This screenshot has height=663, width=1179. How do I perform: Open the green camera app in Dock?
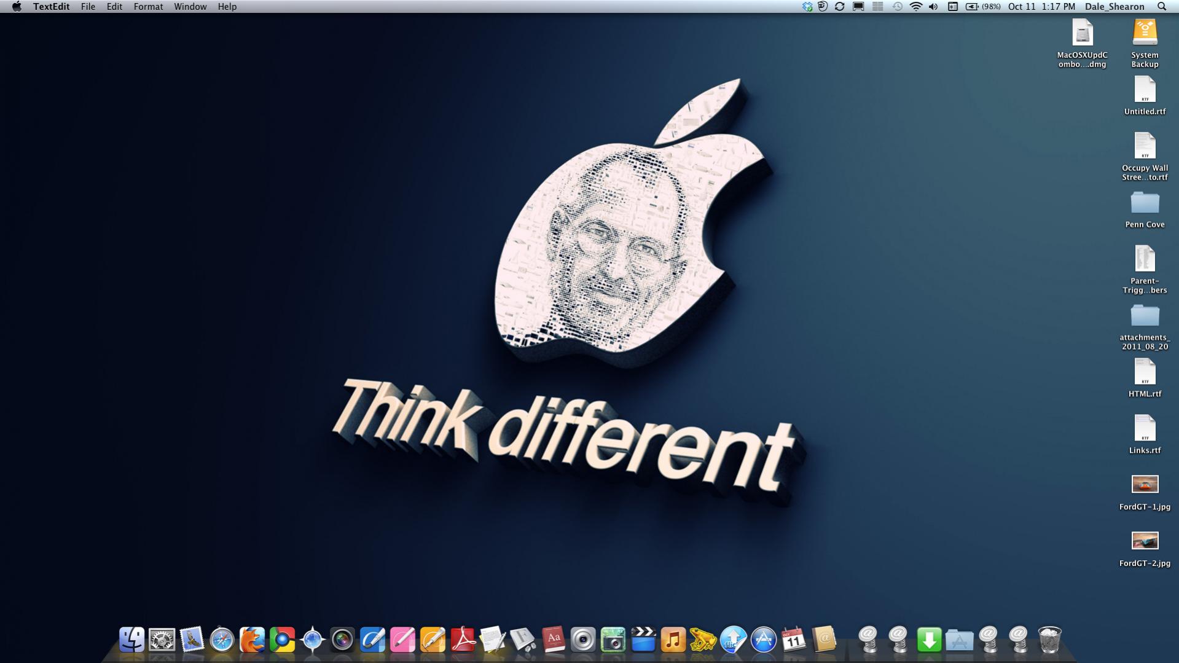pos(613,640)
